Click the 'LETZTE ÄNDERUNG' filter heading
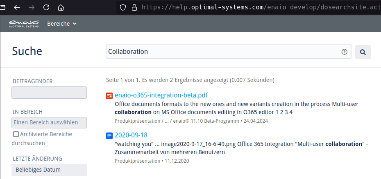Screen dimensions: 381x179 click(38, 159)
